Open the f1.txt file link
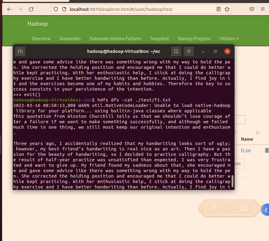This screenshot has height=241, width=269. [x=246, y=151]
